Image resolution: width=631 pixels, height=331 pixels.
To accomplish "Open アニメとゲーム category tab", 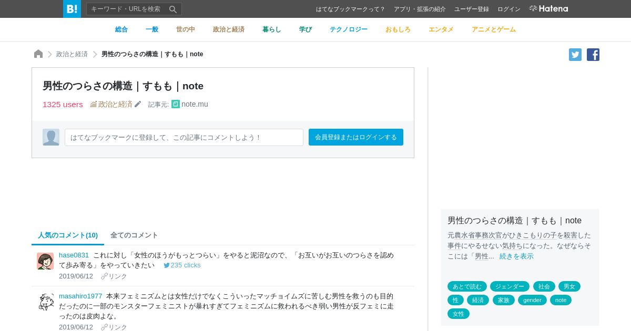I will tap(494, 29).
